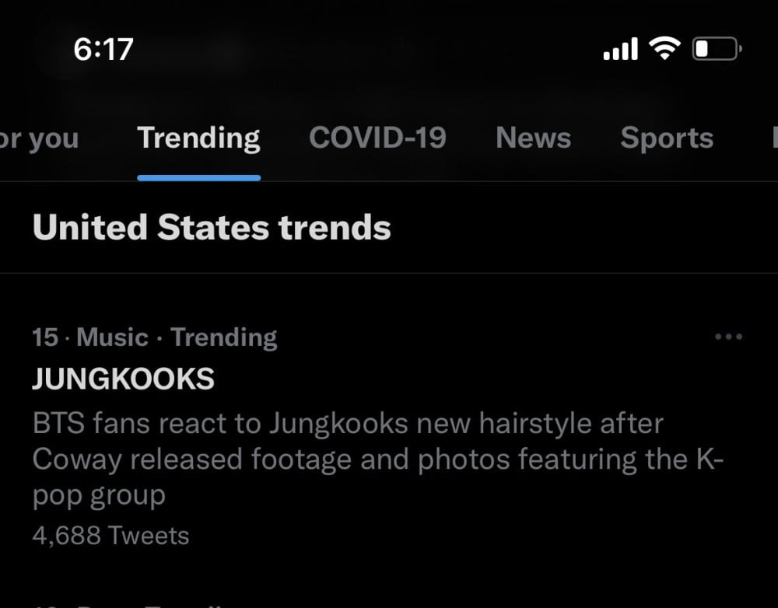Tap the 4,688 Tweets count
Viewport: 778px width, 608px height.
point(110,536)
